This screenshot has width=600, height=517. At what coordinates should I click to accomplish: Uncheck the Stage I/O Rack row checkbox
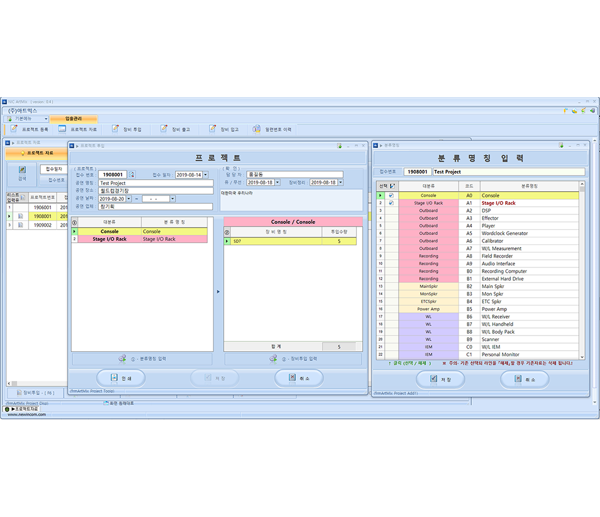coord(391,204)
